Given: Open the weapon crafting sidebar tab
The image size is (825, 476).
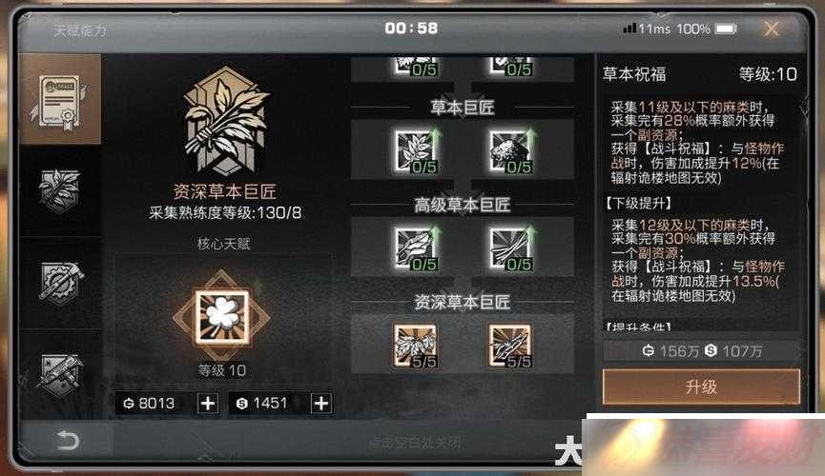Looking at the screenshot, I should point(60,374).
